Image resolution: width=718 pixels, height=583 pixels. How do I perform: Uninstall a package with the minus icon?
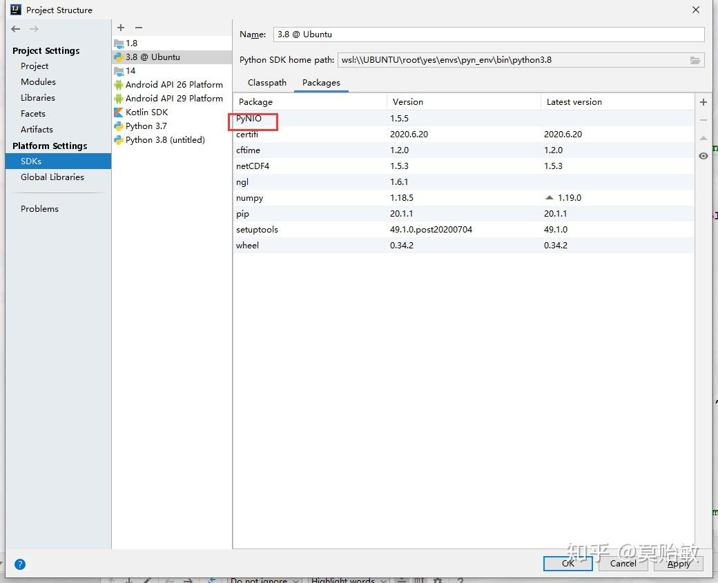click(703, 119)
